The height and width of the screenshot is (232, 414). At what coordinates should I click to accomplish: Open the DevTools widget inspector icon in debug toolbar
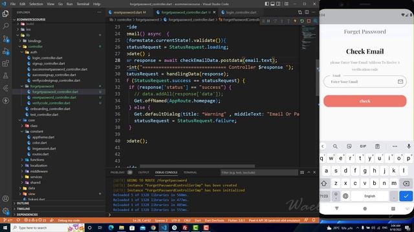(315, 21)
